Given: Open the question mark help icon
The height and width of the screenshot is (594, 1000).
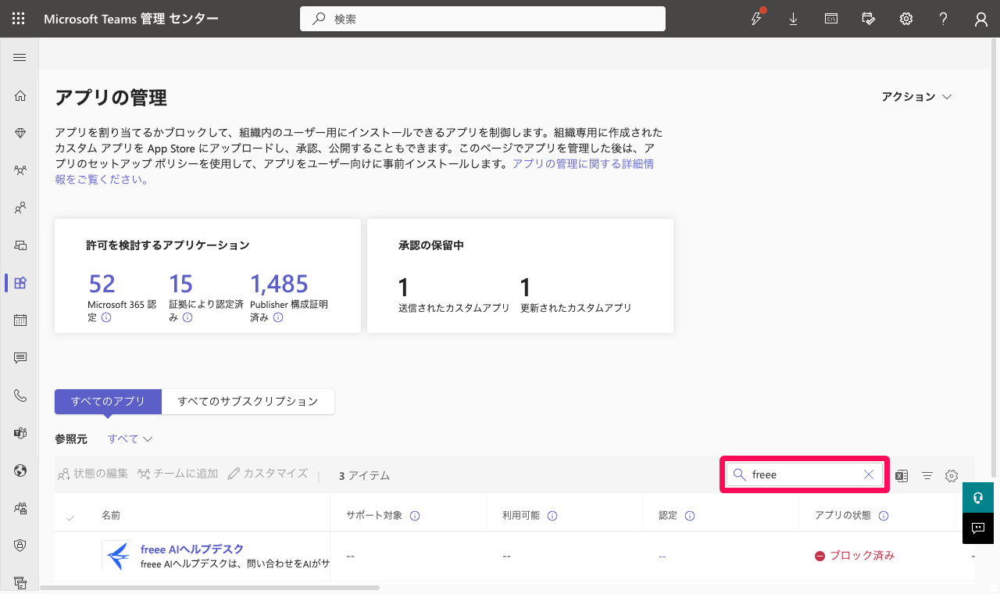Looking at the screenshot, I should [944, 19].
